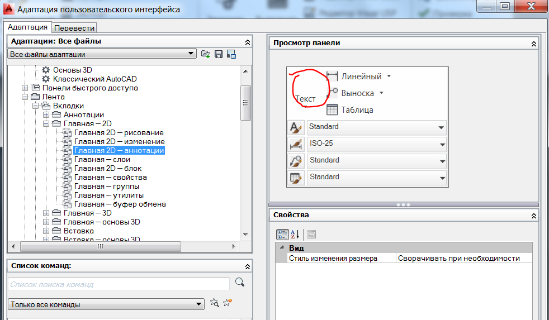The width and height of the screenshot is (549, 320).
Task: Click the search magnifier icon in command list
Action: (x=240, y=282)
